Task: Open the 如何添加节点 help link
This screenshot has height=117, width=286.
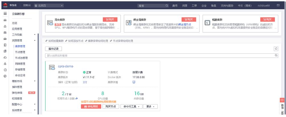Action: click(76, 41)
